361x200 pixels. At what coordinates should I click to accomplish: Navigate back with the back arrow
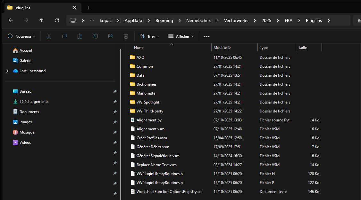click(x=11, y=20)
